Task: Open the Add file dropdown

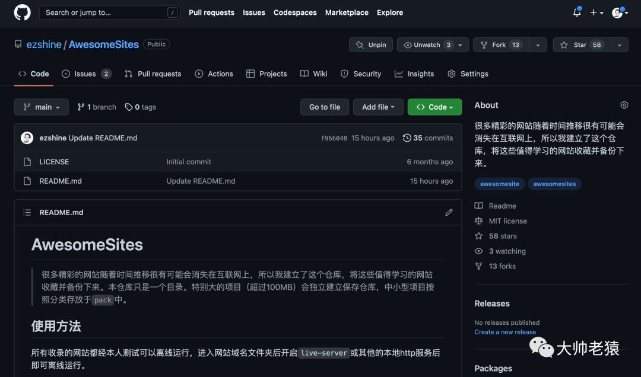Action: [378, 107]
